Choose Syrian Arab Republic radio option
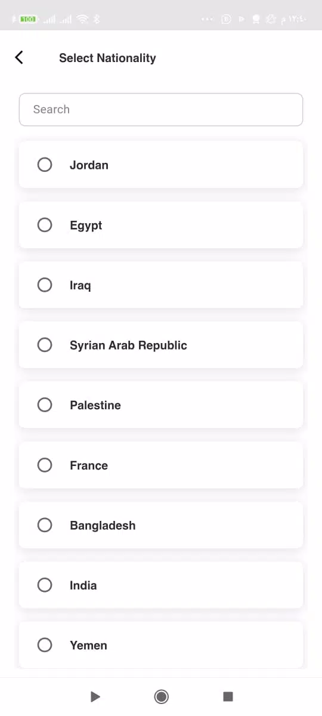Image resolution: width=322 pixels, height=716 pixels. [x=45, y=345]
